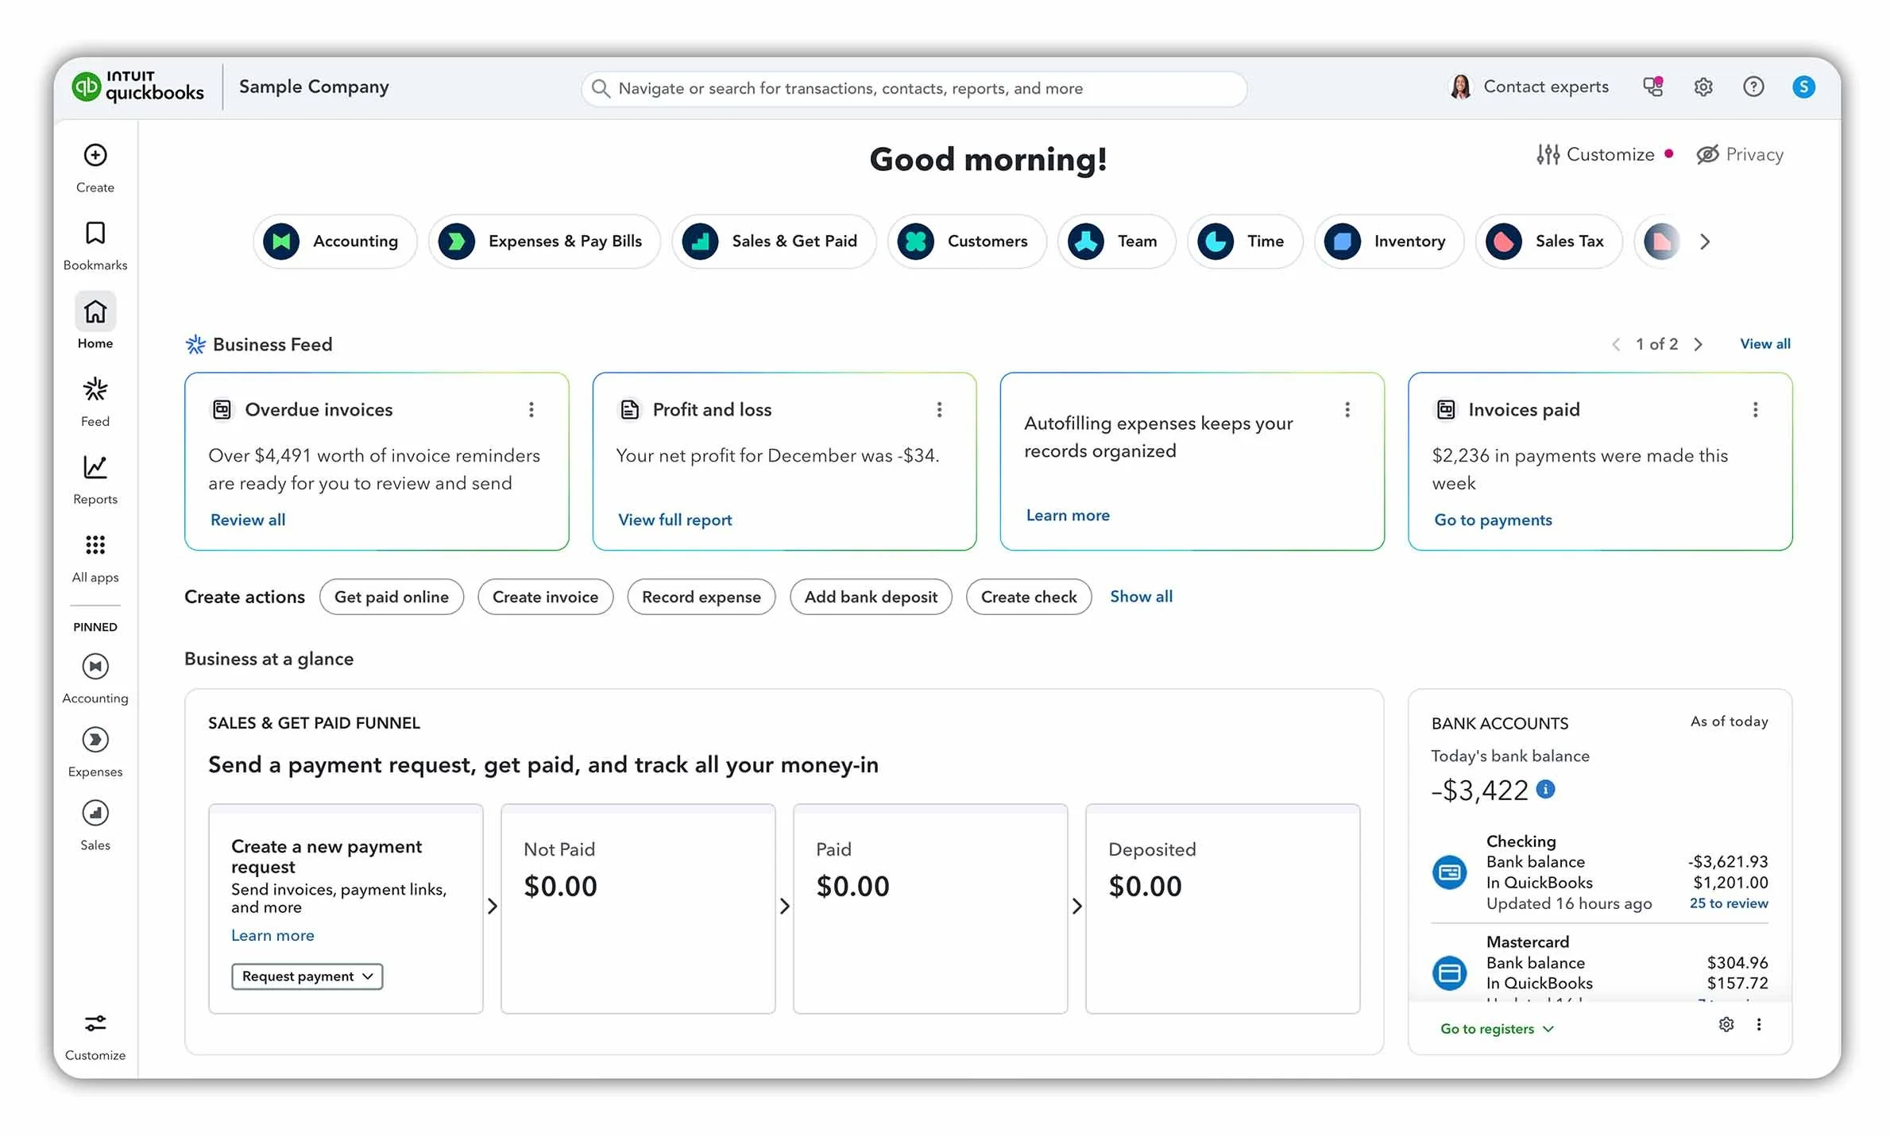This screenshot has width=1890, height=1137.
Task: Expand the Request payment dropdown
Action: pos(306,977)
